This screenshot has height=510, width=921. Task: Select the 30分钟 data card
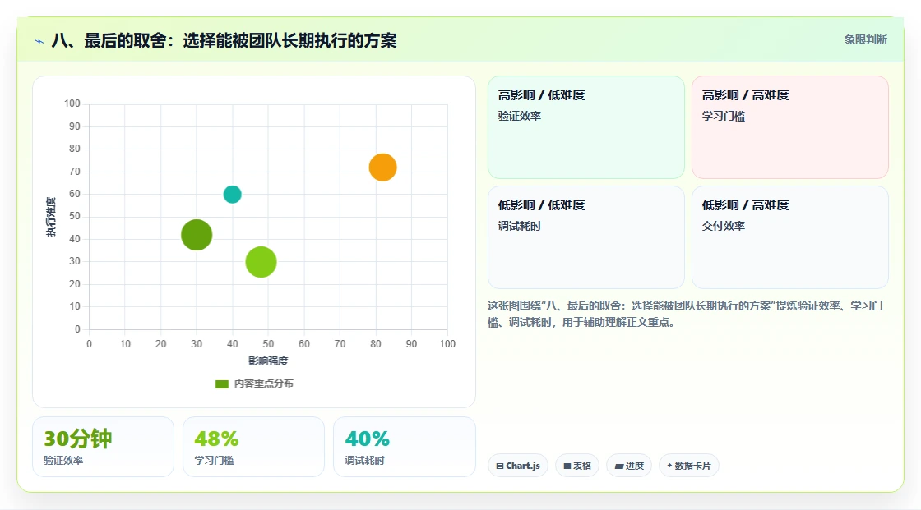[104, 447]
